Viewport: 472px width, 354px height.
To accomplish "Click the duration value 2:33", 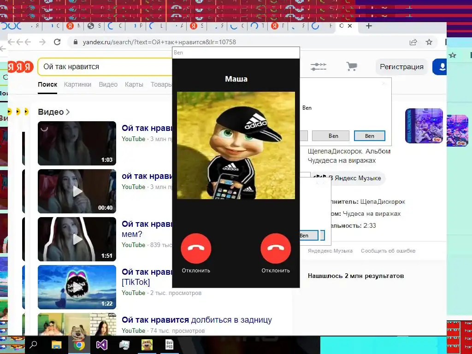I will tap(369, 225).
